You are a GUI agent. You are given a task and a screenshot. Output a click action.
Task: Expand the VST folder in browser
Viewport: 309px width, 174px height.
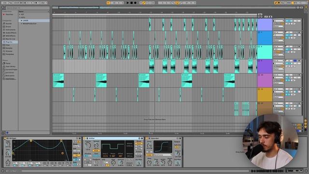click(x=20, y=14)
